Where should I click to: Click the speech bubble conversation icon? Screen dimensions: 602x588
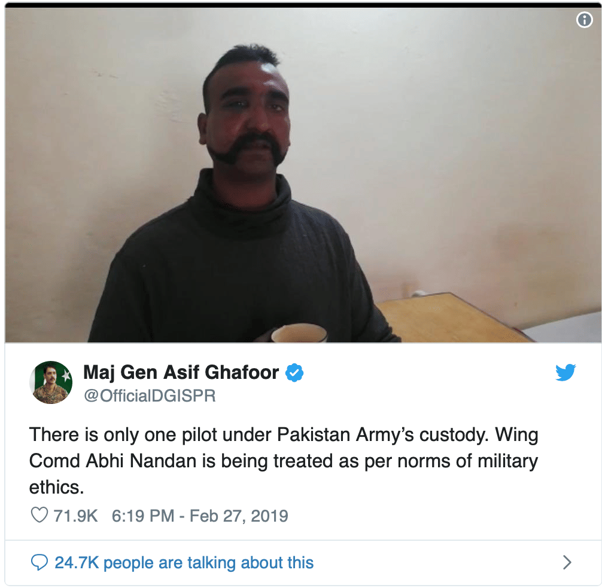coord(39,562)
